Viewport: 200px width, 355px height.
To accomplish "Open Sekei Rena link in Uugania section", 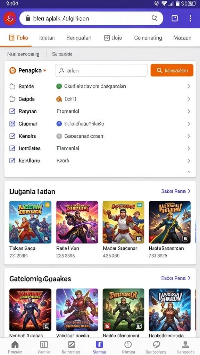I will click(x=176, y=191).
